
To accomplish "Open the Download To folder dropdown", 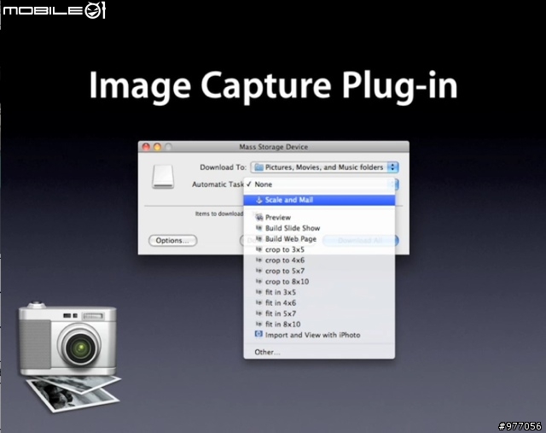I will (324, 167).
